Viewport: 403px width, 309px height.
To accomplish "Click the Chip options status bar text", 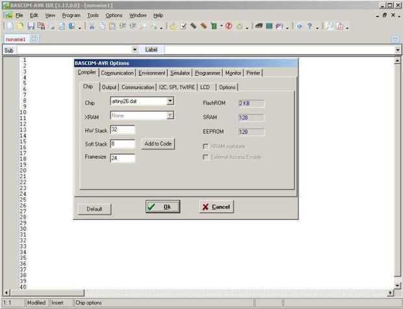I will pyautogui.click(x=88, y=303).
